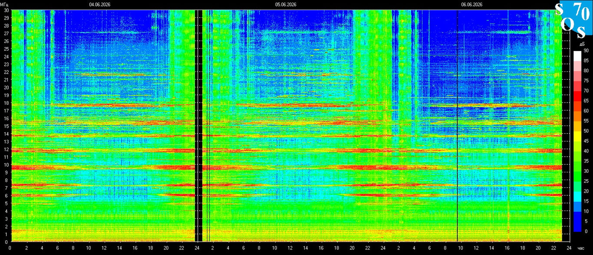The height and width of the screenshot is (255, 593).
Task: Click the 29 MHz axis tick label
Action: [6, 18]
